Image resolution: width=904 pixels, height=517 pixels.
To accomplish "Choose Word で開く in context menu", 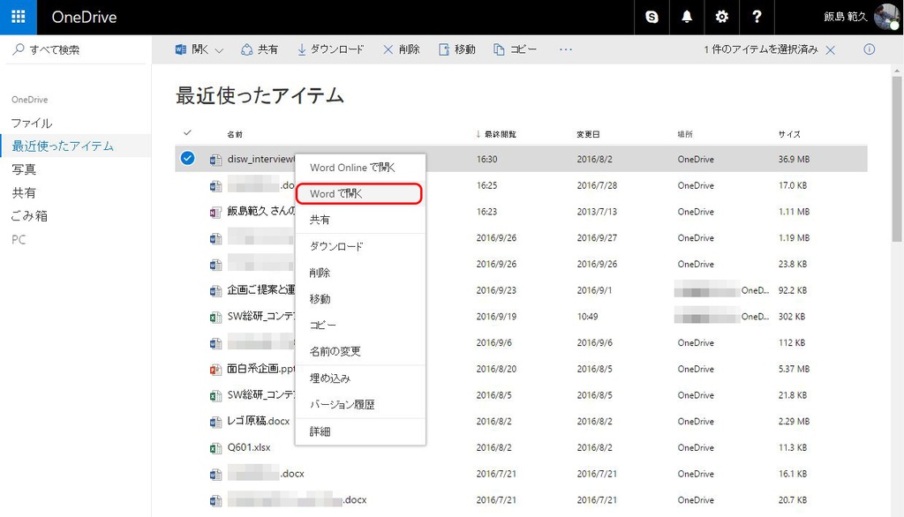I will pos(360,194).
